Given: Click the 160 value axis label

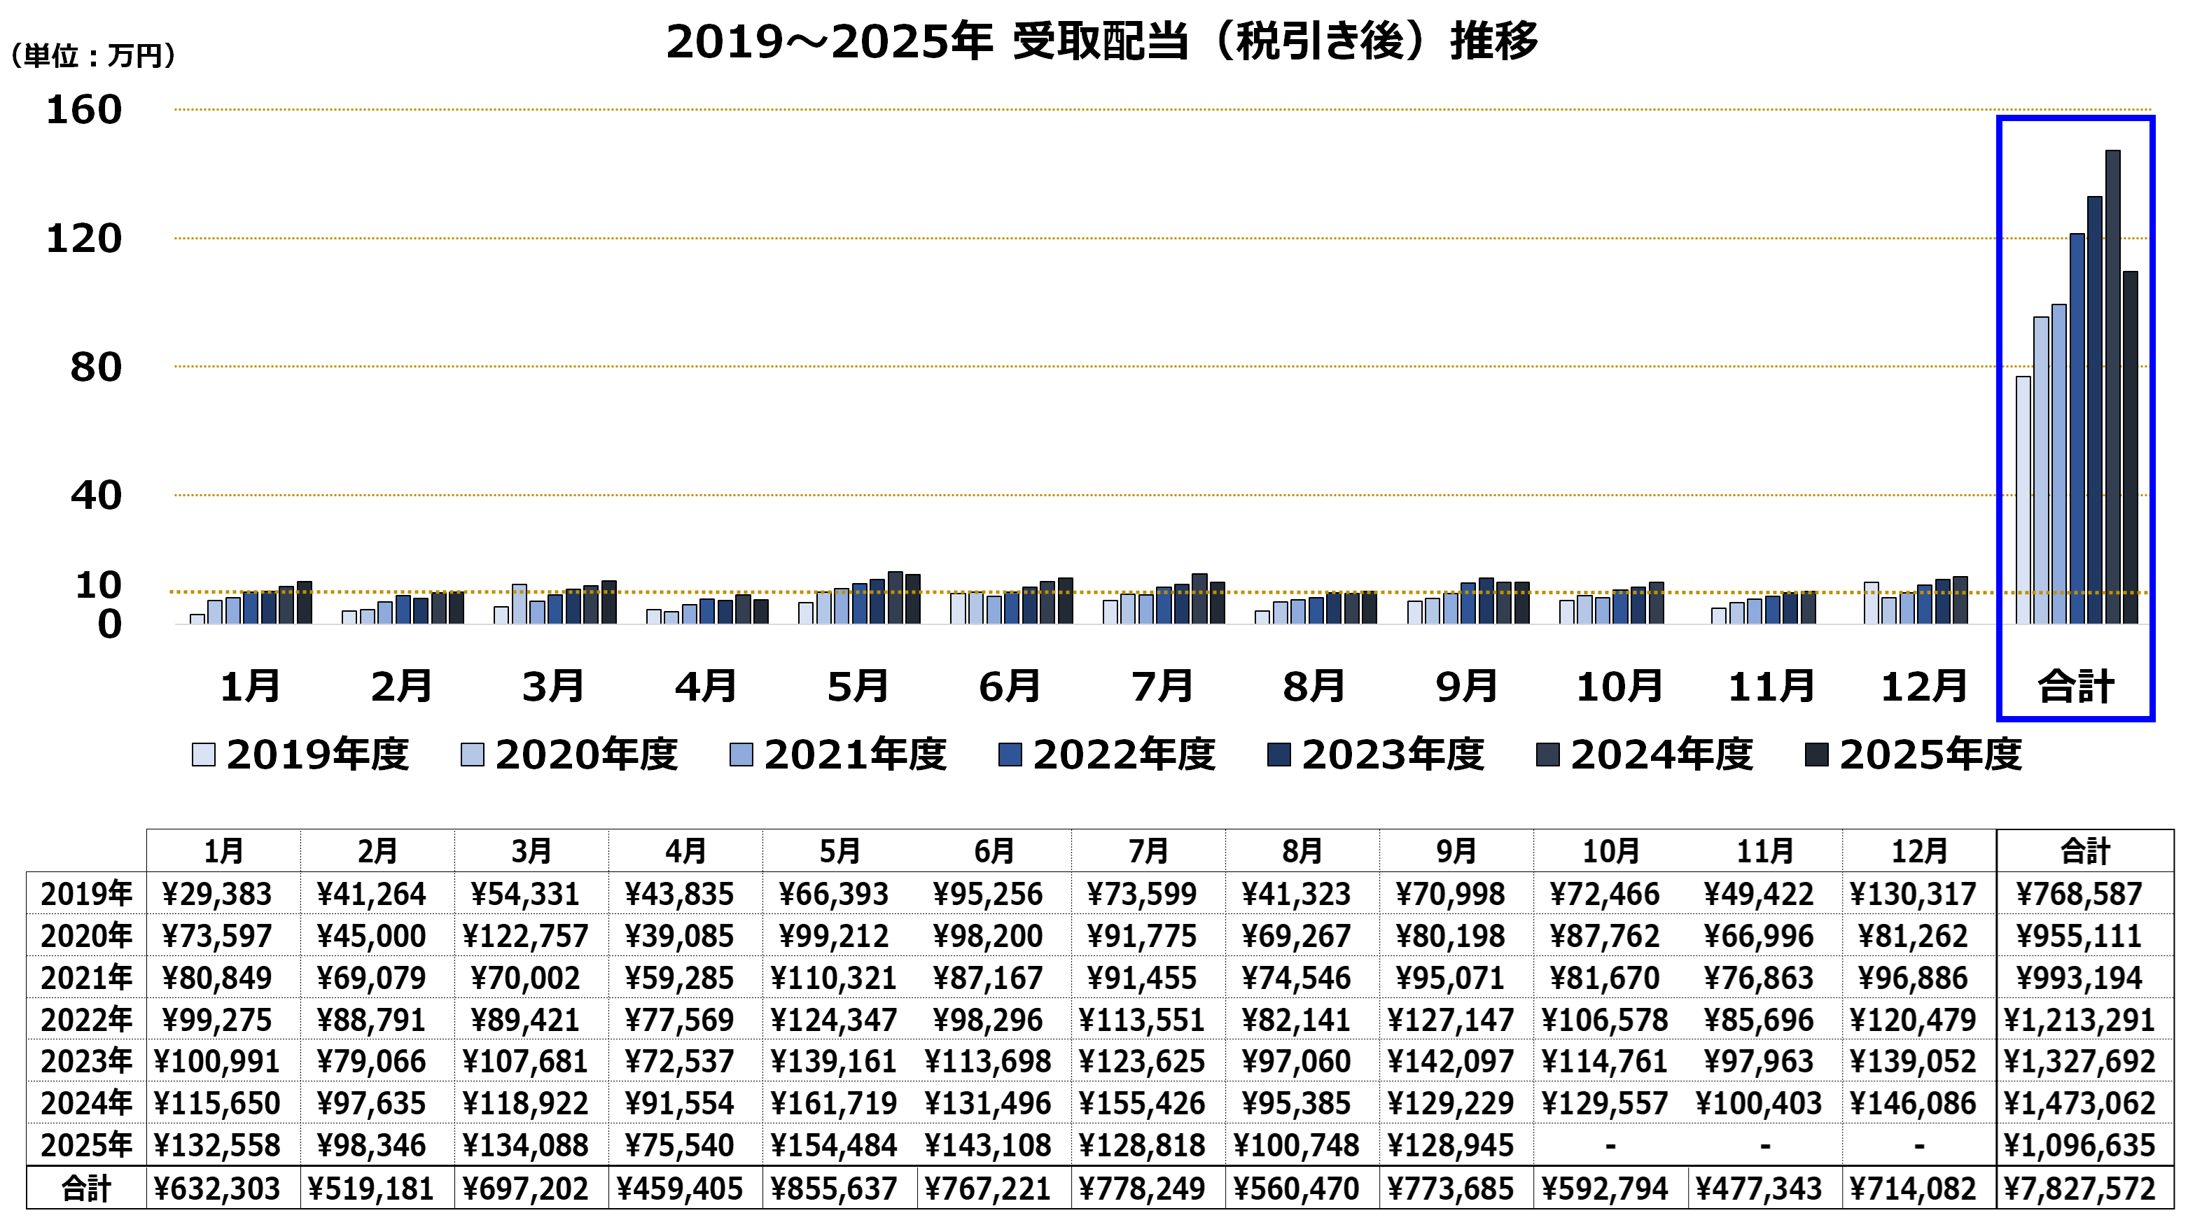Looking at the screenshot, I should (83, 110).
